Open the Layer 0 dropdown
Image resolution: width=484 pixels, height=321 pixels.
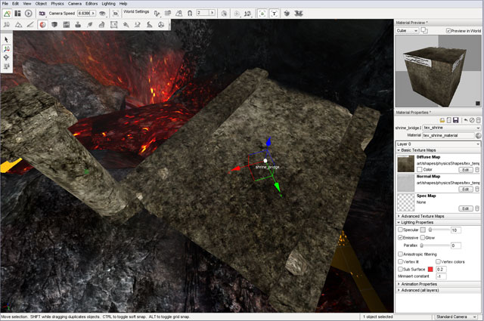click(438, 144)
